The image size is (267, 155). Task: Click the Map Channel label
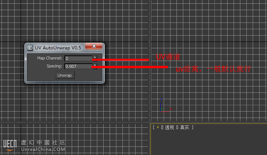tap(50, 58)
